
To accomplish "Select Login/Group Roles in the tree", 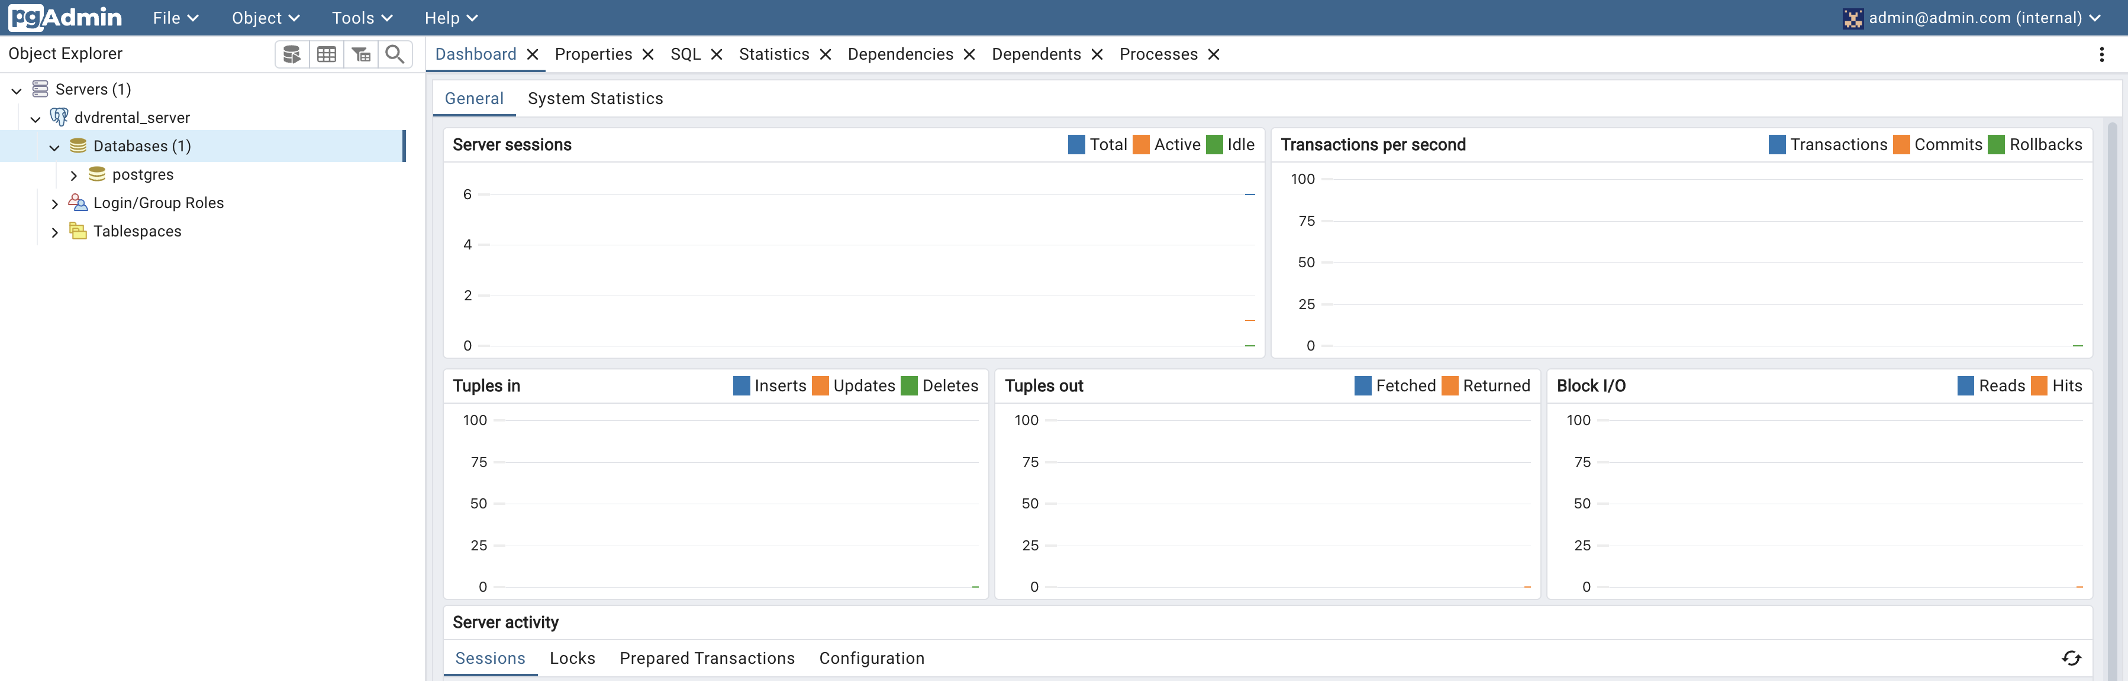I will [159, 203].
